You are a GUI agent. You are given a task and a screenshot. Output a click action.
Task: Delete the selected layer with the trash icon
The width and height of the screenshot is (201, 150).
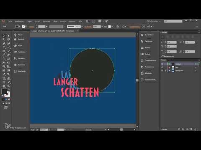pyautogui.click(x=195, y=129)
